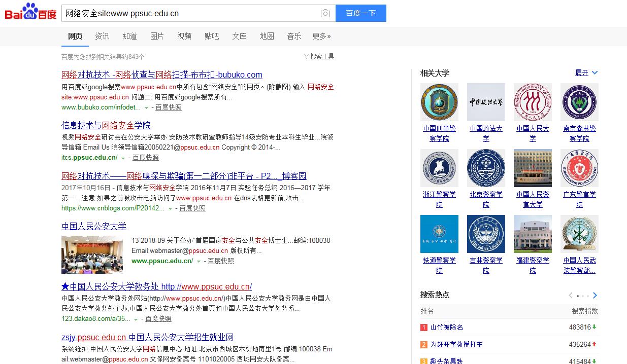Go to next page of 搜索热点
Viewport: 627px width, 364px height.
pos(595,296)
